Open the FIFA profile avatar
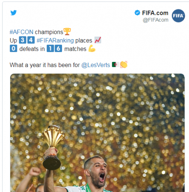The height and width of the screenshot is (192, 189). pos(178,16)
